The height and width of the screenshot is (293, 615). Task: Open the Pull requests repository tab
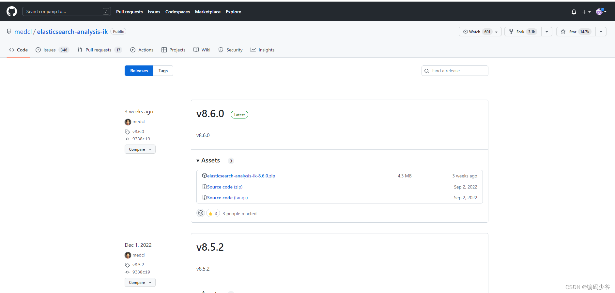click(x=100, y=50)
